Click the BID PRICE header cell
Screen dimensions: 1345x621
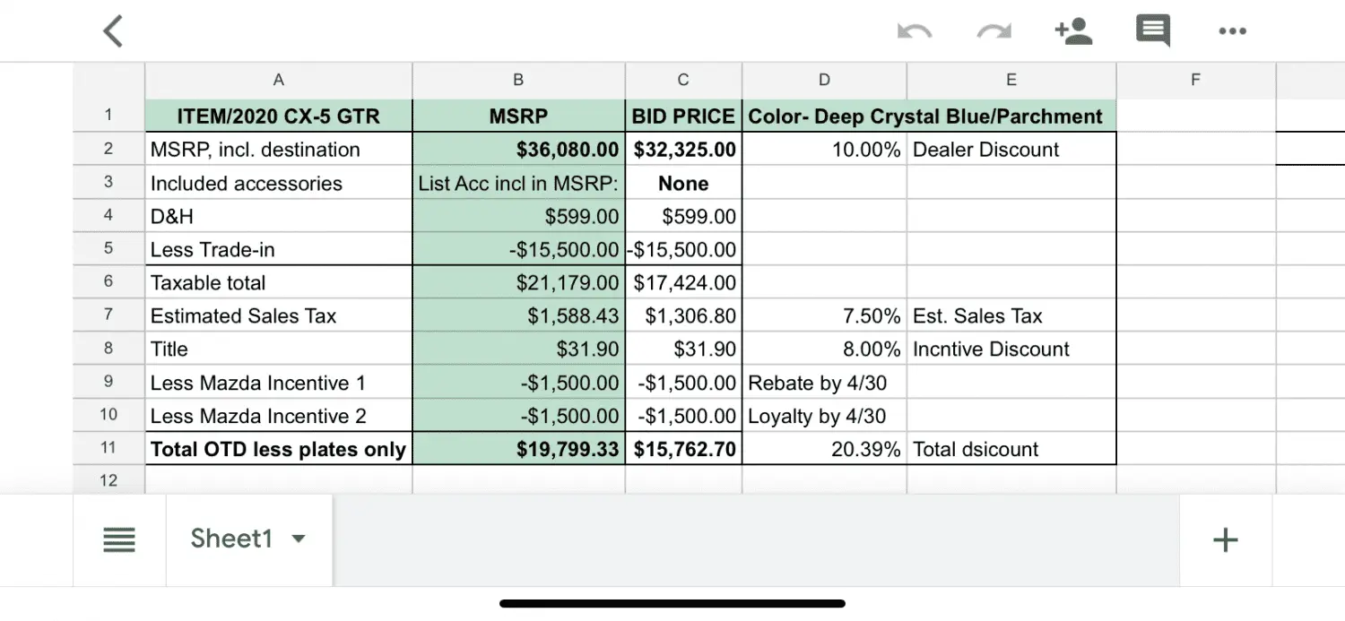pyautogui.click(x=683, y=116)
